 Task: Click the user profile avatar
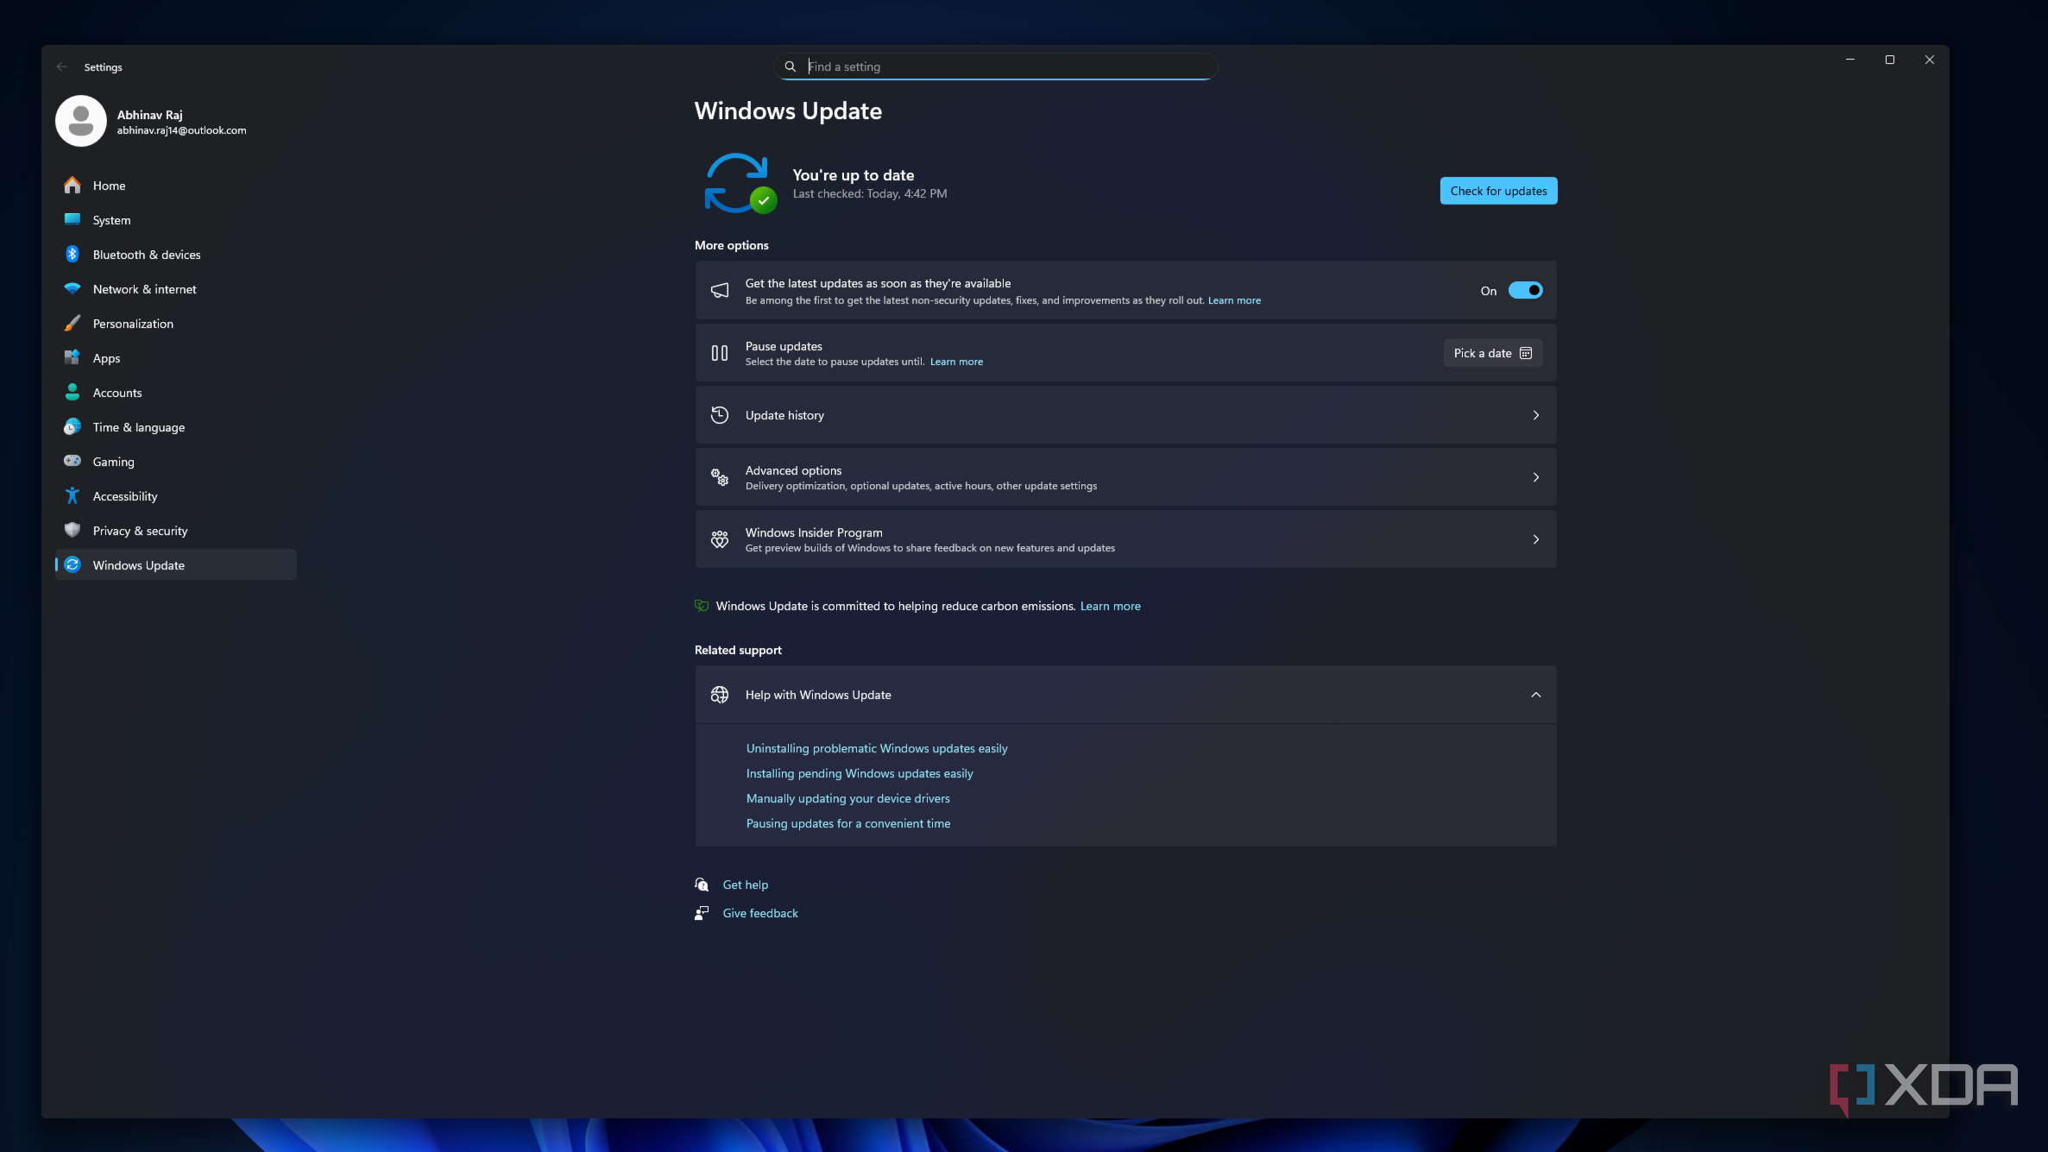pos(81,121)
